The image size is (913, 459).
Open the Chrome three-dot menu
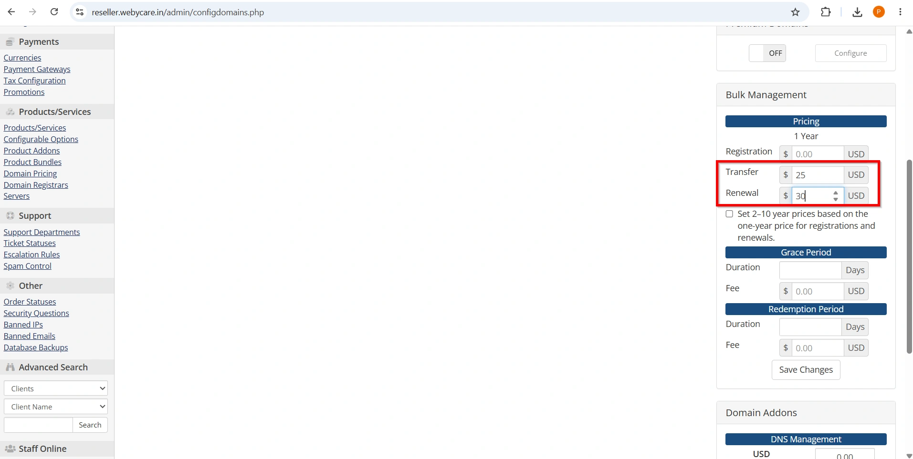click(900, 12)
